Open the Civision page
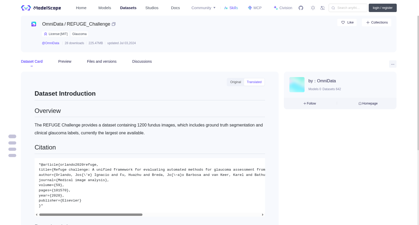The image size is (419, 225). tap(283, 8)
